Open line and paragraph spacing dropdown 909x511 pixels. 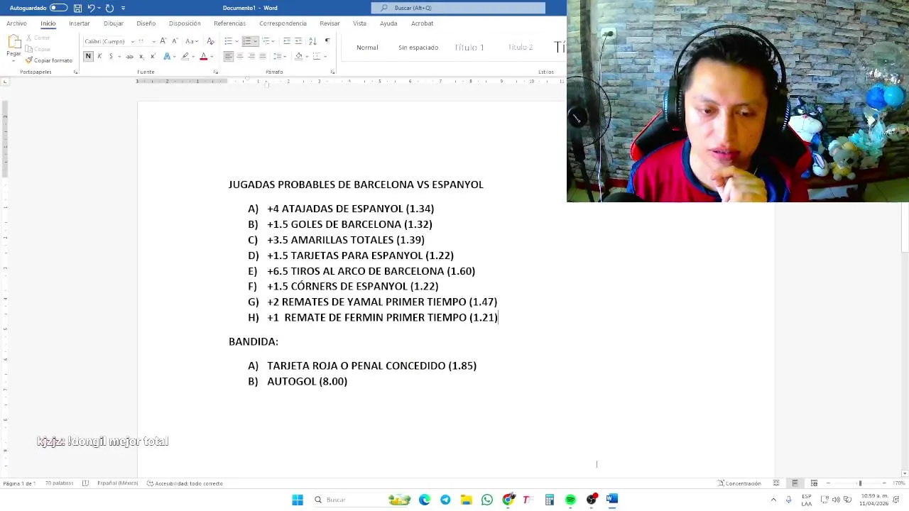tap(279, 56)
